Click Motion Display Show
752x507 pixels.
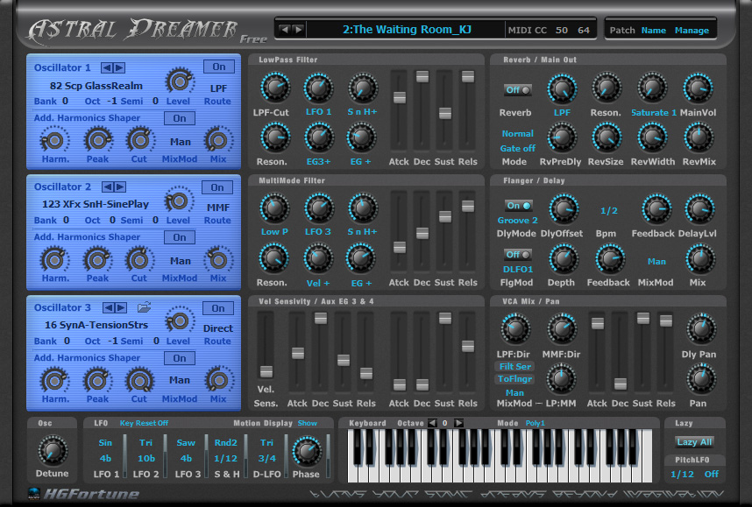[x=308, y=423]
